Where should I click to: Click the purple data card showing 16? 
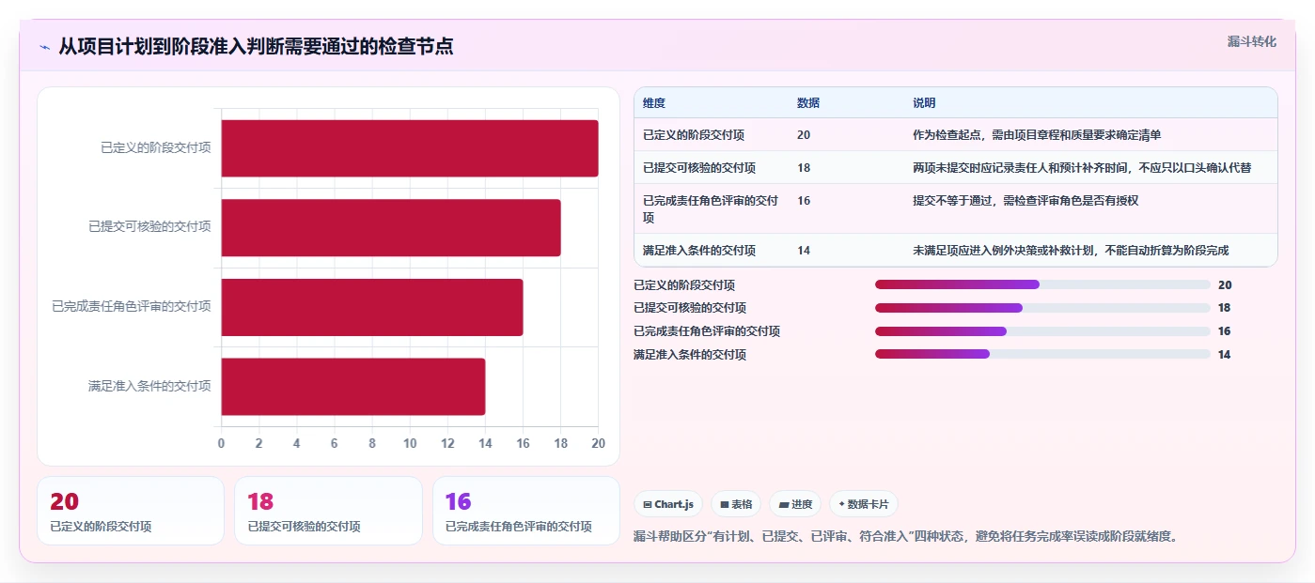[526, 511]
